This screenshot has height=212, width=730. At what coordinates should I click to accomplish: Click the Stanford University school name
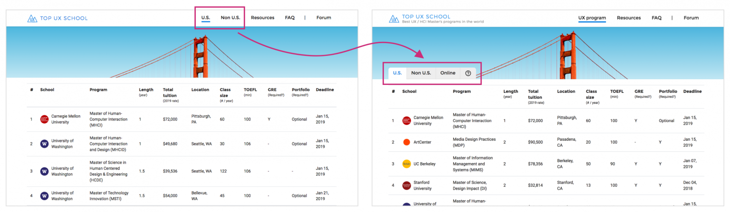423,185
